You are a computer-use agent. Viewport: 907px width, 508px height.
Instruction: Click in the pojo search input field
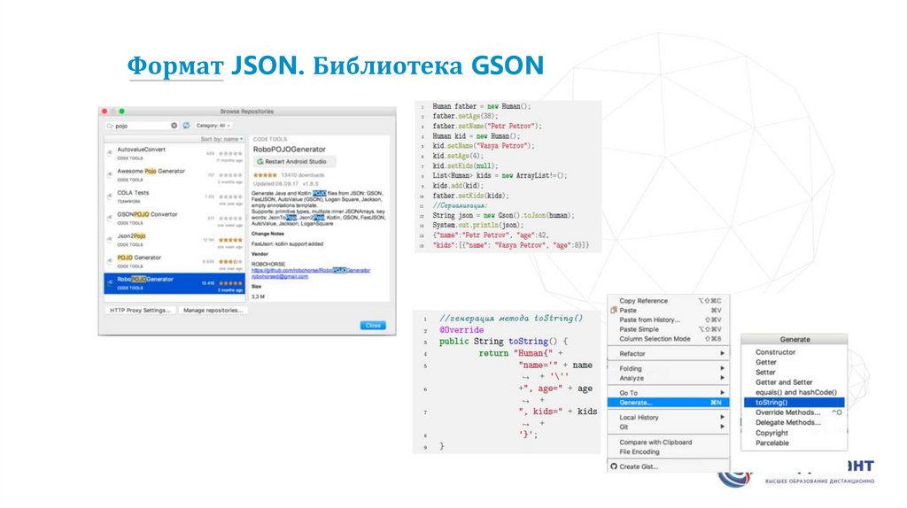(142, 126)
